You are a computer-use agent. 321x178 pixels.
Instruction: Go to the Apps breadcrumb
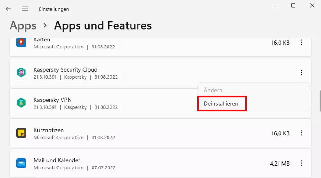point(23,26)
